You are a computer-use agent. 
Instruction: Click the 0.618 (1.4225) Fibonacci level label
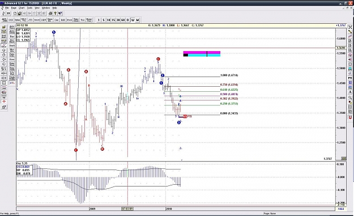[229, 90]
